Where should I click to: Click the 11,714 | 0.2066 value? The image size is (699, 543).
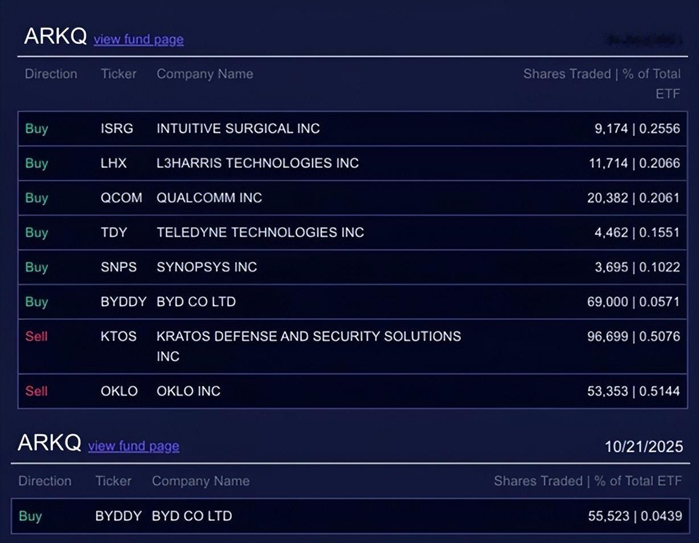634,163
